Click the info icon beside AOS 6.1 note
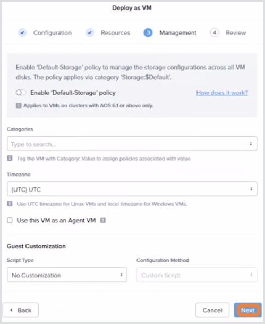 [x=19, y=105]
